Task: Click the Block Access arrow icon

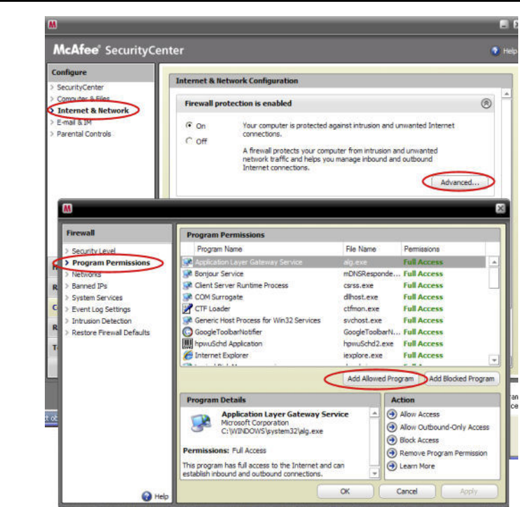Action: point(392,440)
